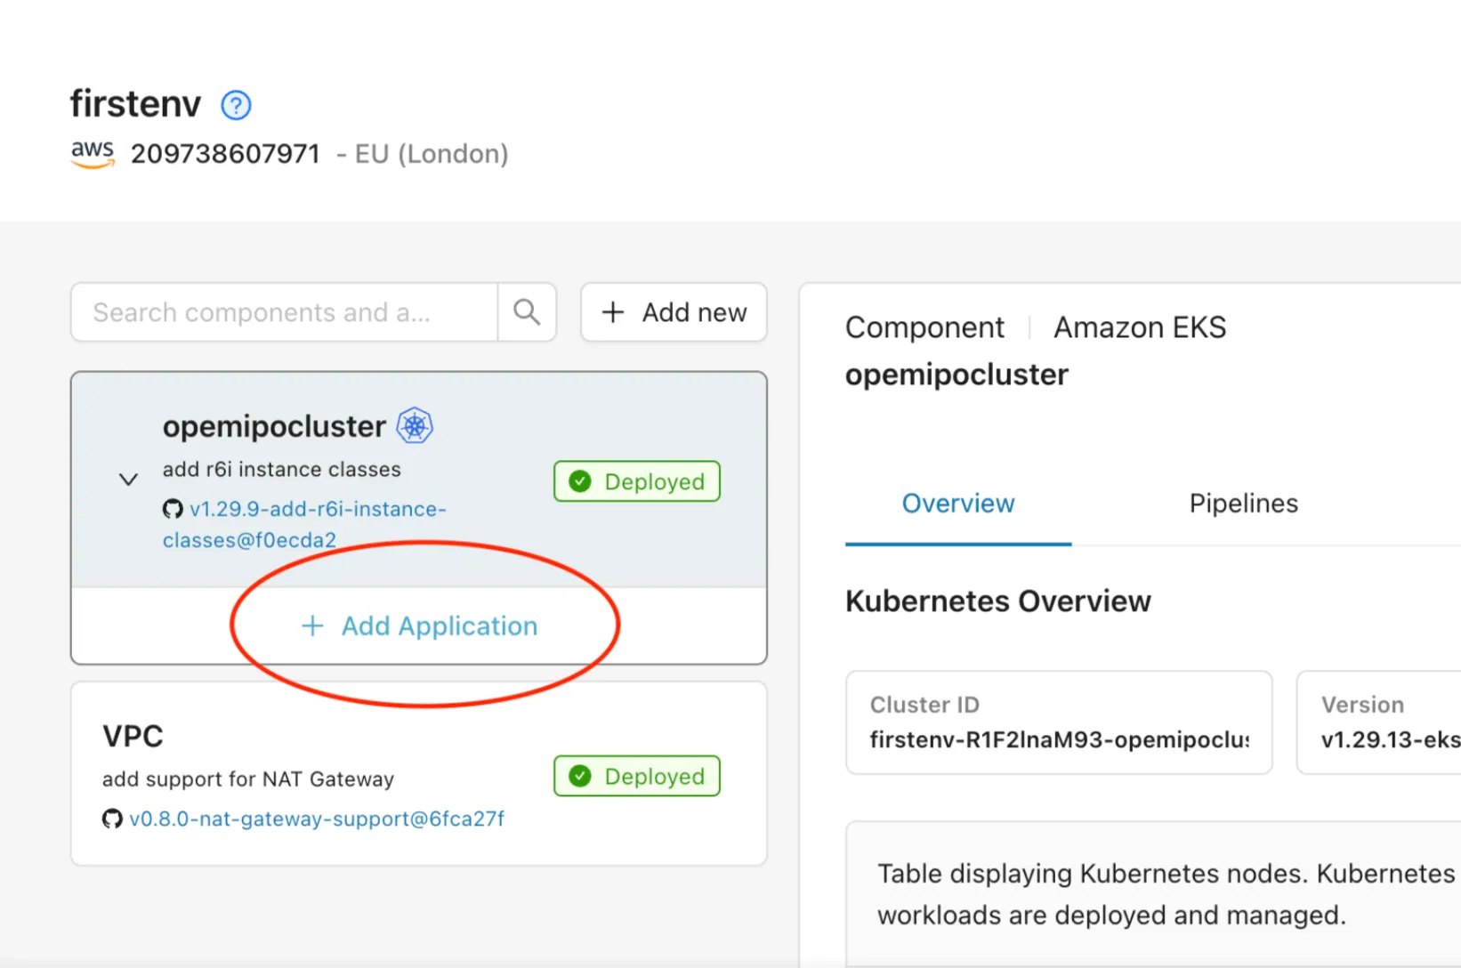Click the Add new button

point(674,312)
